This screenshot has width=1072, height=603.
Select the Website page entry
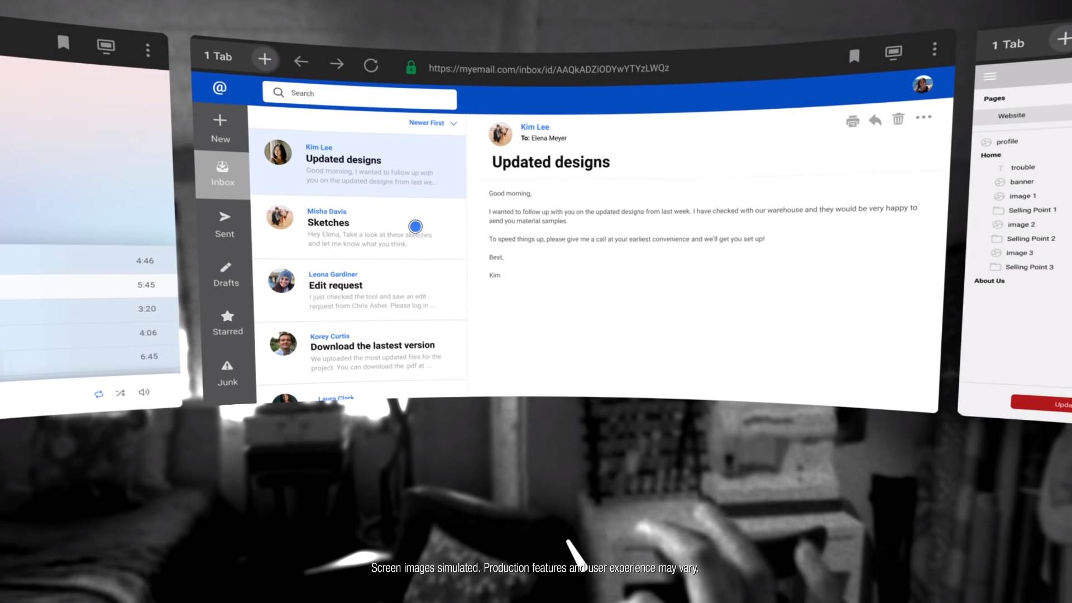pyautogui.click(x=1012, y=116)
